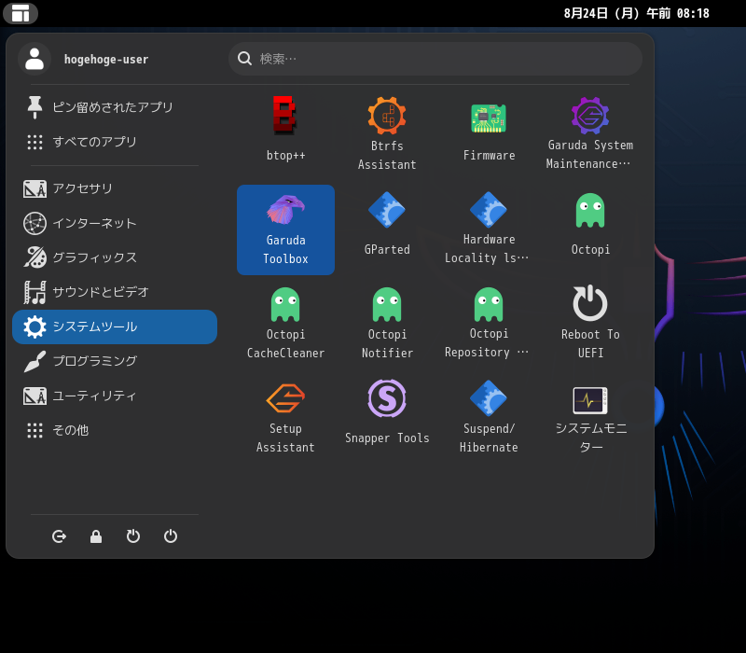Click the shutdown power icon
The height and width of the screenshot is (653, 746).
(171, 536)
